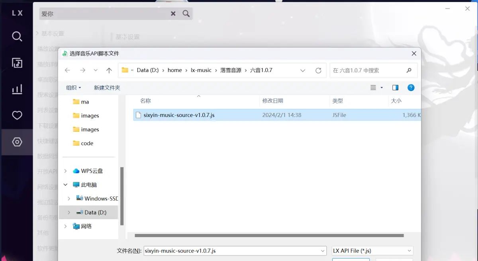Click the back navigation arrow in dialog

67,70
